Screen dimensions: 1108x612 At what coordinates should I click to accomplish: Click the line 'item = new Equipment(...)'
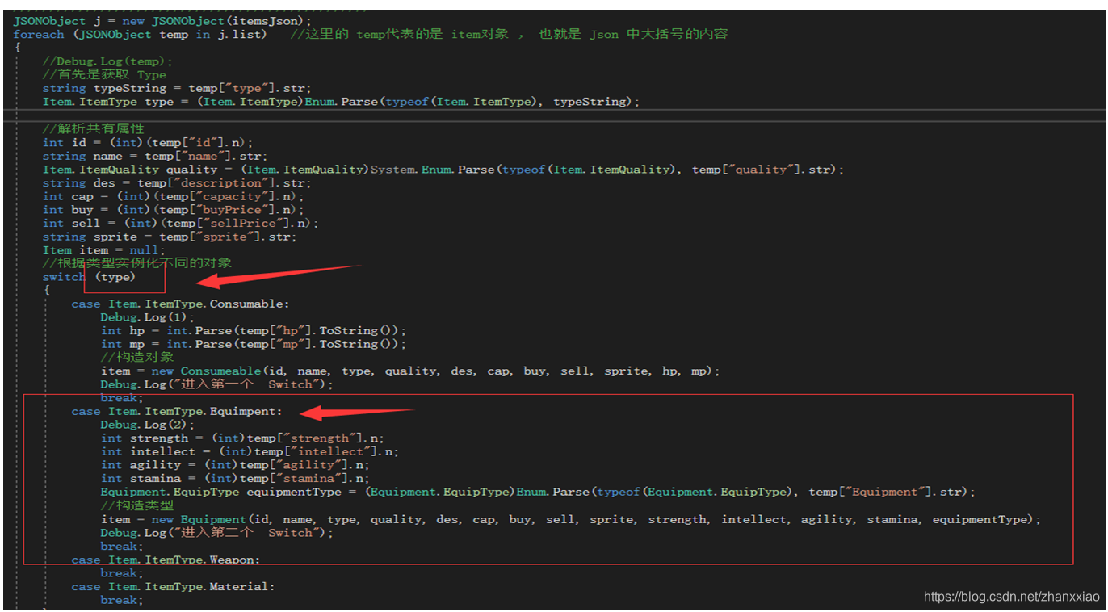571,519
